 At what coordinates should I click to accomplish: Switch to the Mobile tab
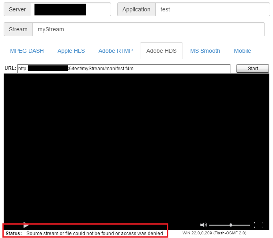pyautogui.click(x=242, y=51)
